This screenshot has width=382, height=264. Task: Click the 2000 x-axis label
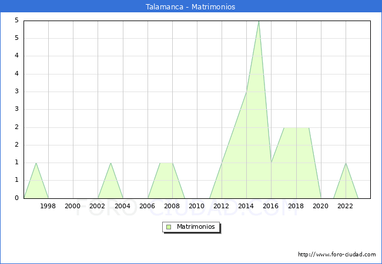point(73,206)
